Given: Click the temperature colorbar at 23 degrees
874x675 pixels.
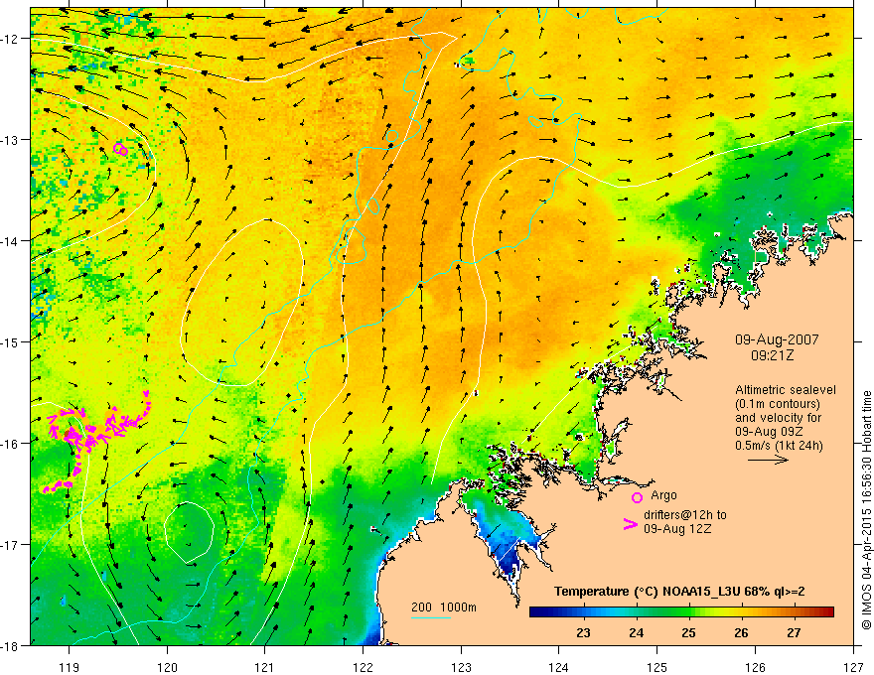Looking at the screenshot, I should (584, 612).
